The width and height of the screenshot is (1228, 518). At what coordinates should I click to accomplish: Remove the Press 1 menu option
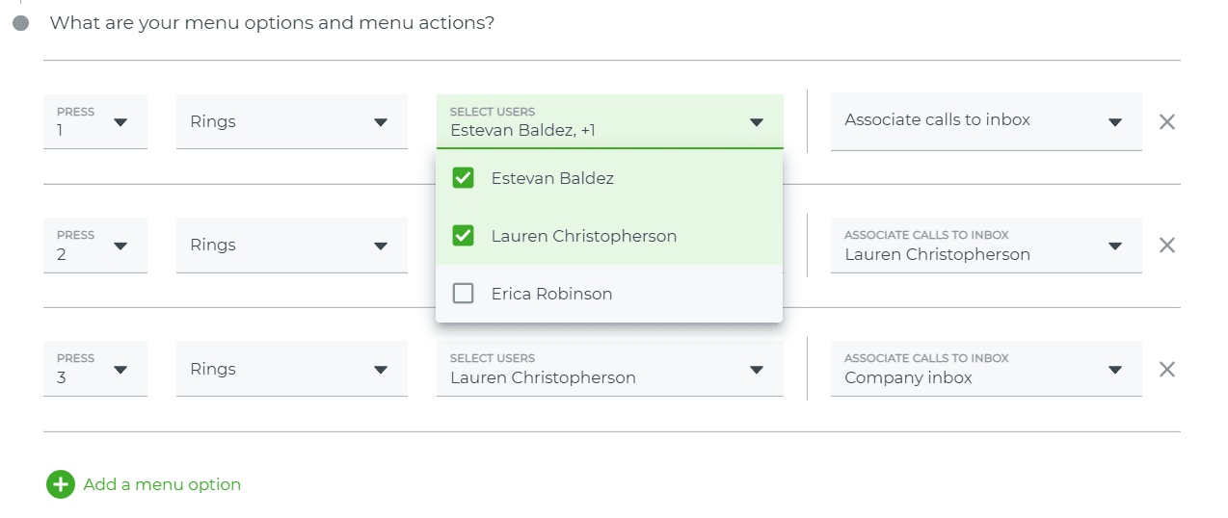pos(1166,122)
